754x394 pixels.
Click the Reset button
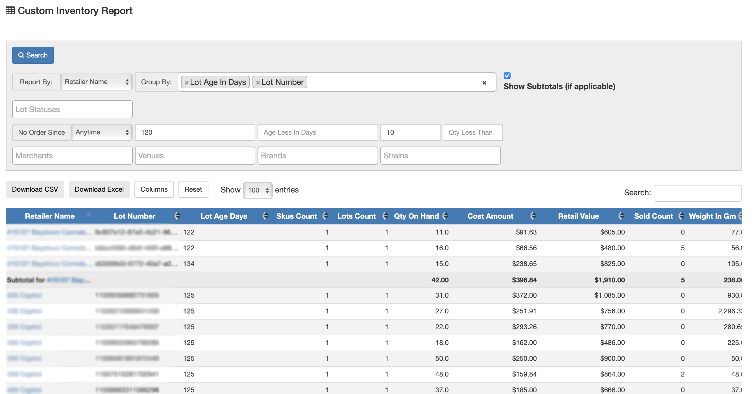193,189
